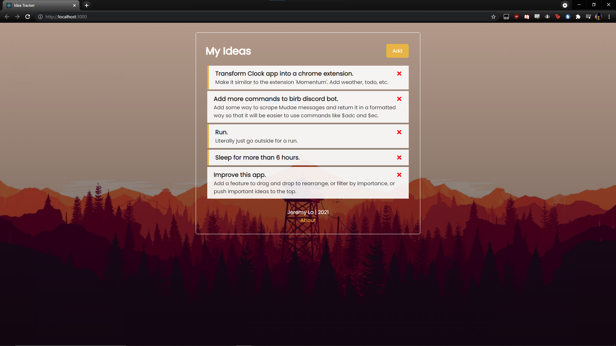The height and width of the screenshot is (346, 616).
Task: Open the media playback controls icon
Action: point(589,16)
